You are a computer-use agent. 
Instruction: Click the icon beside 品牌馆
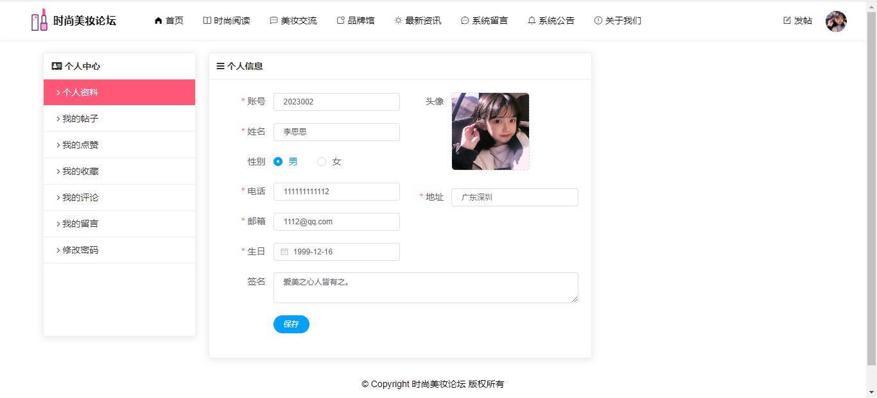341,21
